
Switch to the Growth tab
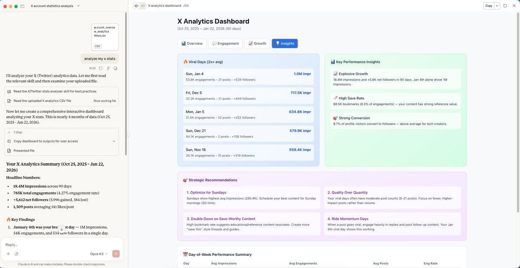(x=257, y=43)
